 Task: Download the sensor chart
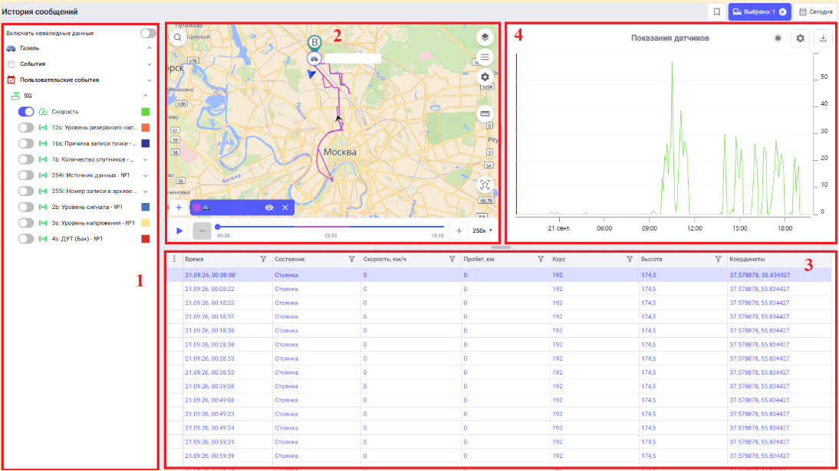(x=823, y=38)
